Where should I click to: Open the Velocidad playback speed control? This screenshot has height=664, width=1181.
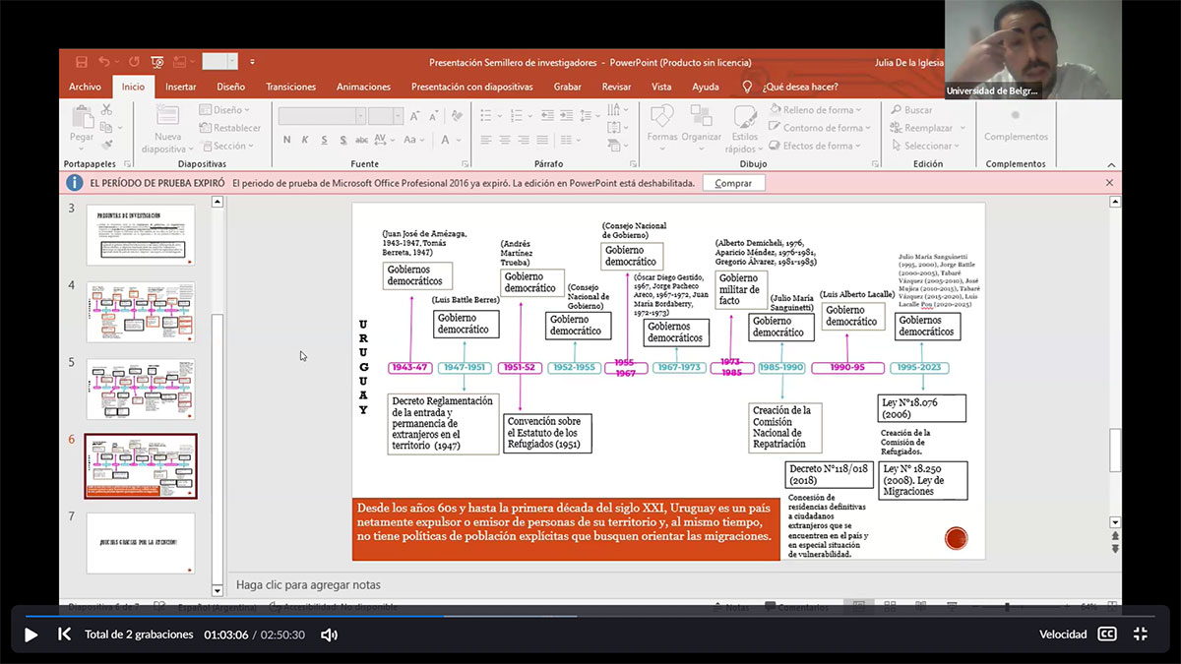tap(1063, 634)
